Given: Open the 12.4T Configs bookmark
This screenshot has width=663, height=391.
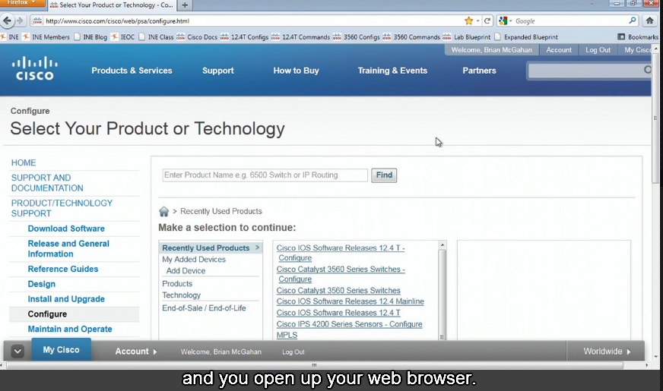Looking at the screenshot, I should pos(244,36).
